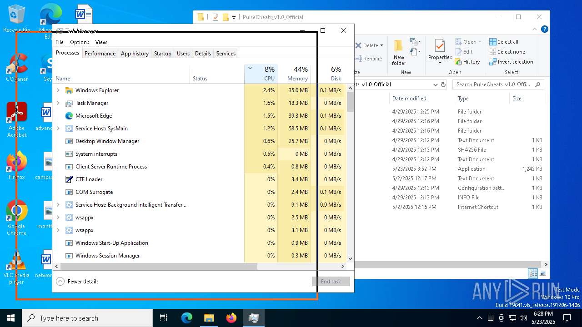
Task: Open Task Manager File menu
Action: click(60, 42)
